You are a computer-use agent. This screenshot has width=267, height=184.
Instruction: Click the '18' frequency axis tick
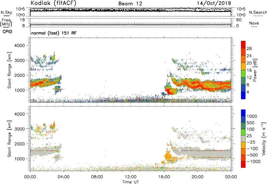coord(22,20)
